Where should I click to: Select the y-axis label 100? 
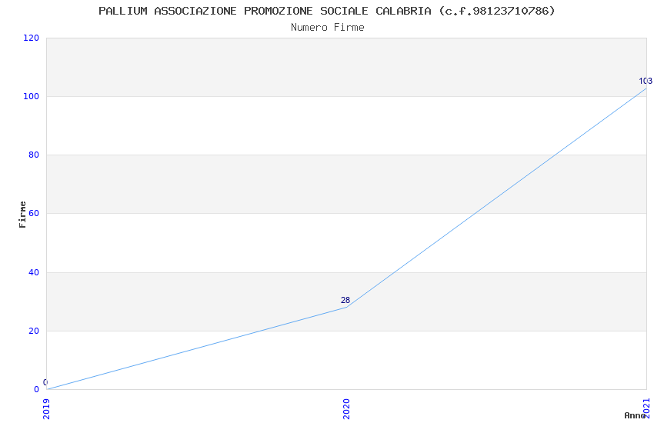tap(31, 96)
